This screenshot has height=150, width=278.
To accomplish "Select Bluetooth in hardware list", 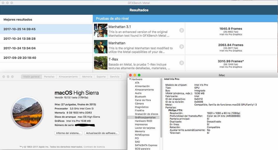I will pyautogui.click(x=140, y=97).
